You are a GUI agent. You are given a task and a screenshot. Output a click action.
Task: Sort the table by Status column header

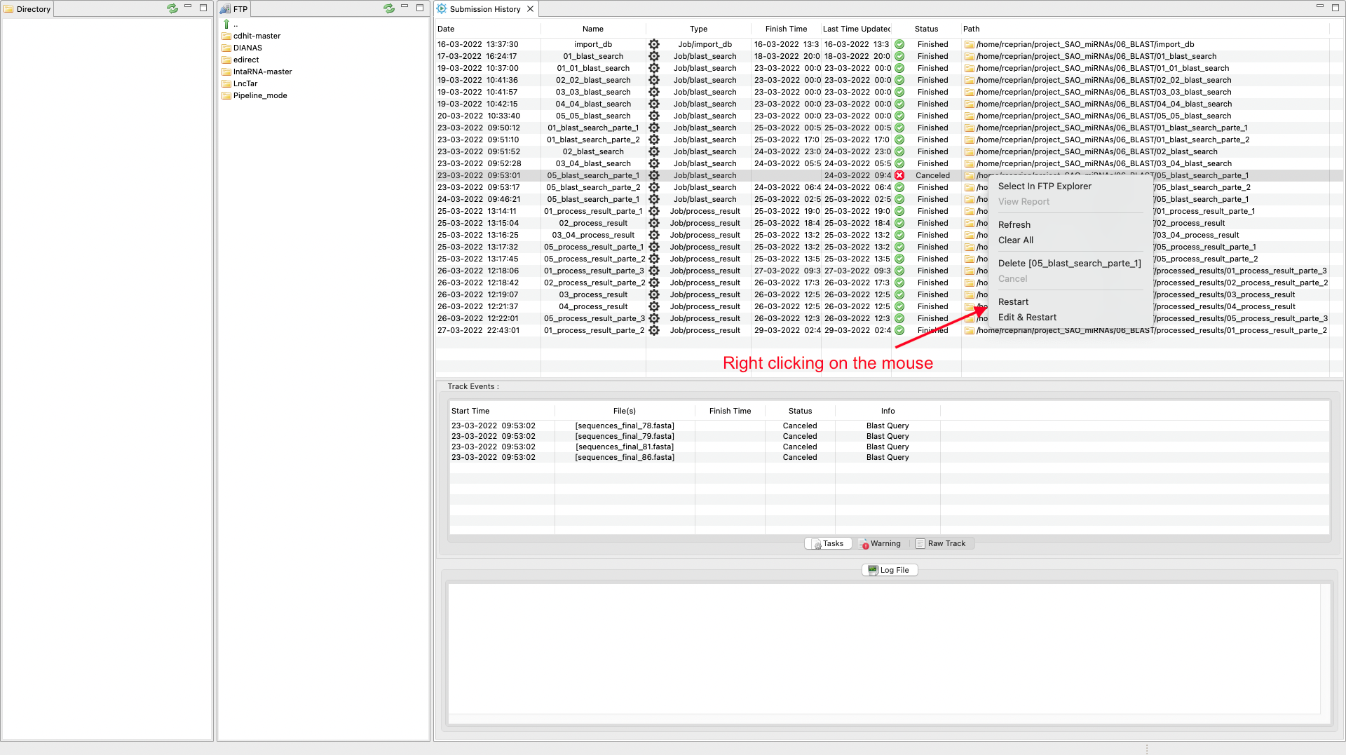pyautogui.click(x=926, y=29)
